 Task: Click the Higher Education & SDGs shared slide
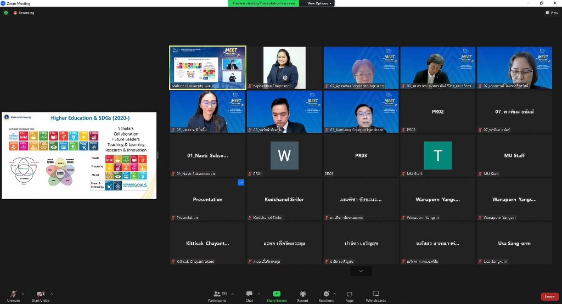(x=79, y=155)
